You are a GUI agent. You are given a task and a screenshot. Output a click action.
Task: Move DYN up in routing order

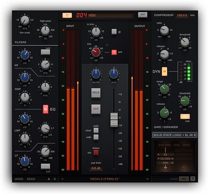172,163
